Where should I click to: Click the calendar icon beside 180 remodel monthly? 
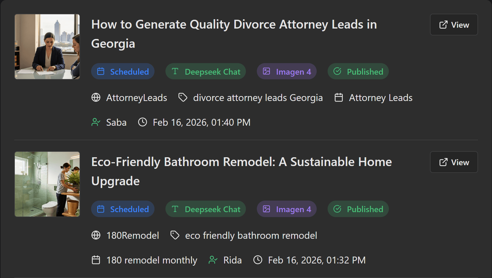tap(96, 260)
